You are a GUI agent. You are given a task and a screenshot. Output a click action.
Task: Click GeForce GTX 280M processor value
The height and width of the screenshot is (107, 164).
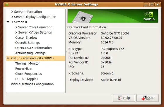115,33
